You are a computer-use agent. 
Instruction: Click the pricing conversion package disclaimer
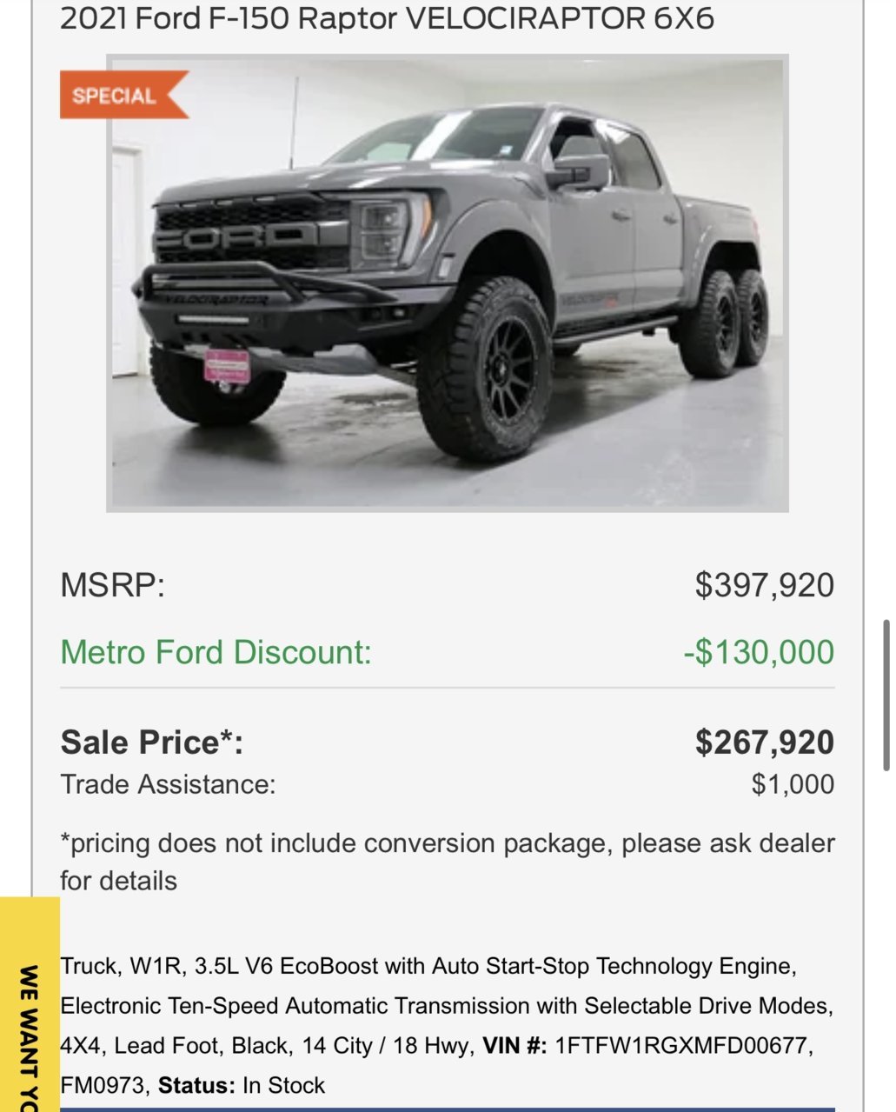(x=448, y=862)
